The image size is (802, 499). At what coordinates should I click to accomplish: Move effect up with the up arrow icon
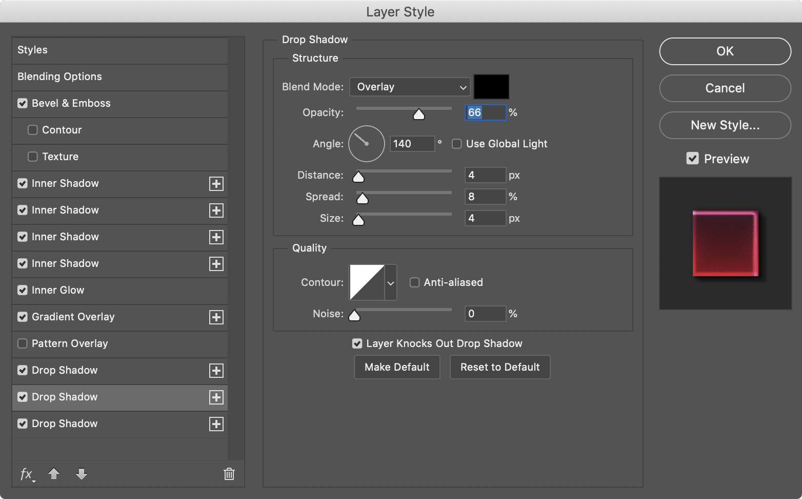(54, 473)
